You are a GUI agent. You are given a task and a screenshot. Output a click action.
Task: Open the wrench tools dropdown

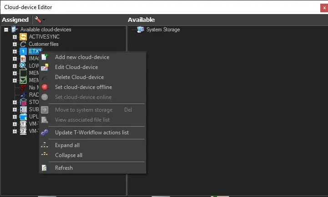[40, 20]
